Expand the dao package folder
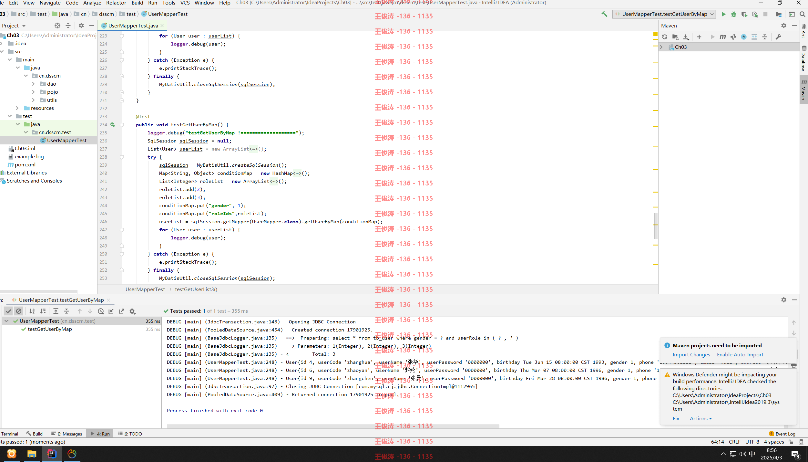The height and width of the screenshot is (462, 808). pyautogui.click(x=33, y=84)
